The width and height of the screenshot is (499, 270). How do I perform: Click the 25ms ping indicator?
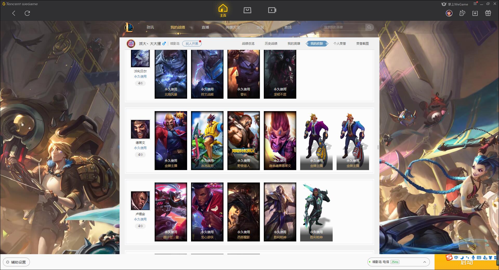tap(395, 262)
